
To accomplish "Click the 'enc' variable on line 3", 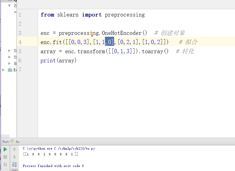I will click(45, 33).
